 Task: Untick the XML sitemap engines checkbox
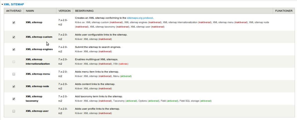14,49
